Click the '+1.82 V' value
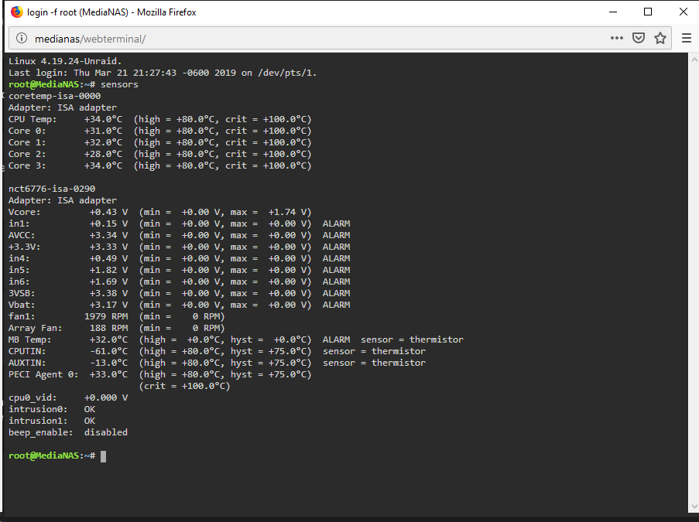The image size is (699, 522). click(x=109, y=270)
